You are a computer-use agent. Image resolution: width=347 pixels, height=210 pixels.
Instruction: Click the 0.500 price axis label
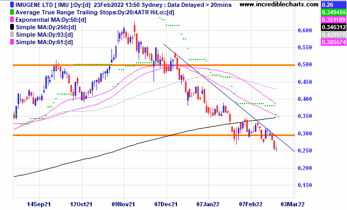coord(305,64)
